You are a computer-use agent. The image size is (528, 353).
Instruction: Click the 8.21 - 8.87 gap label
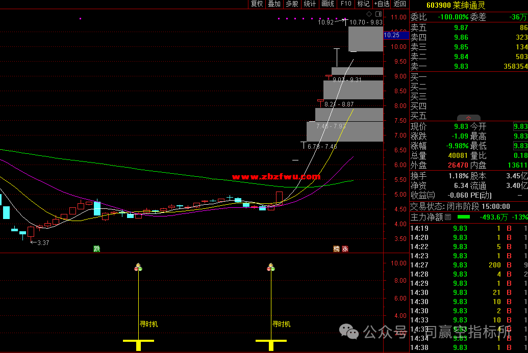[339, 104]
